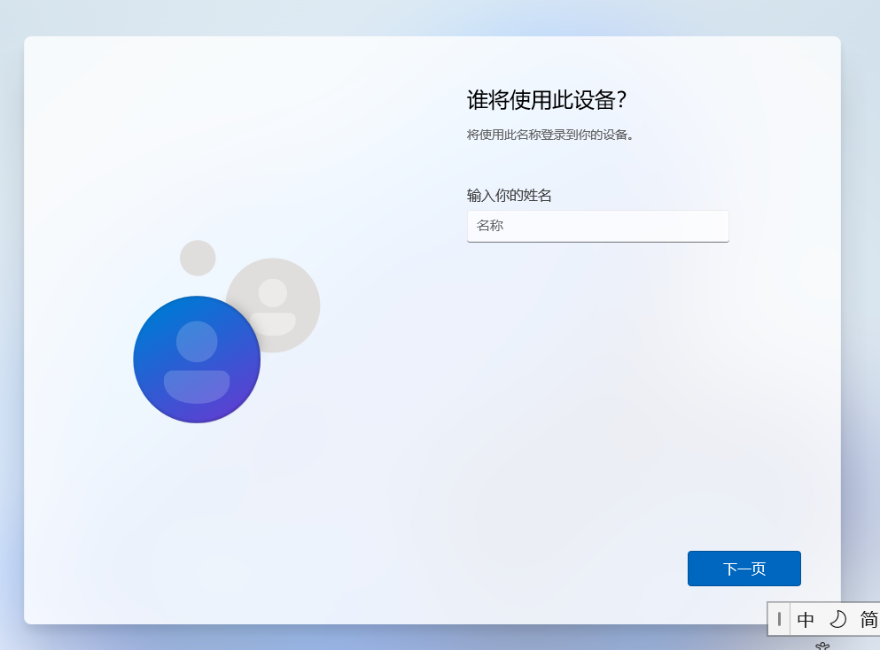Open the accessibility figure icon at bottom

click(822, 646)
